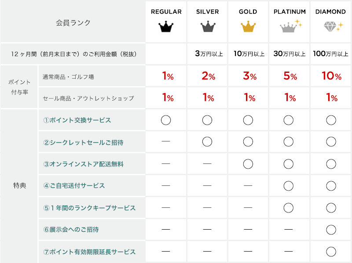The width and height of the screenshot is (352, 263).
Task: Click the black REGULAR crown icon
Action: (166, 27)
